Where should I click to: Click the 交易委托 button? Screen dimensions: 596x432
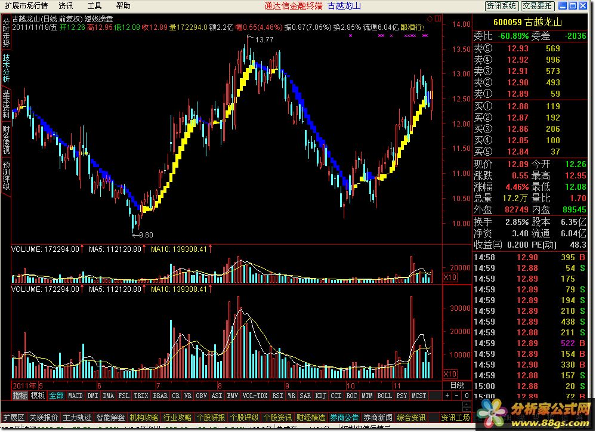click(x=538, y=6)
